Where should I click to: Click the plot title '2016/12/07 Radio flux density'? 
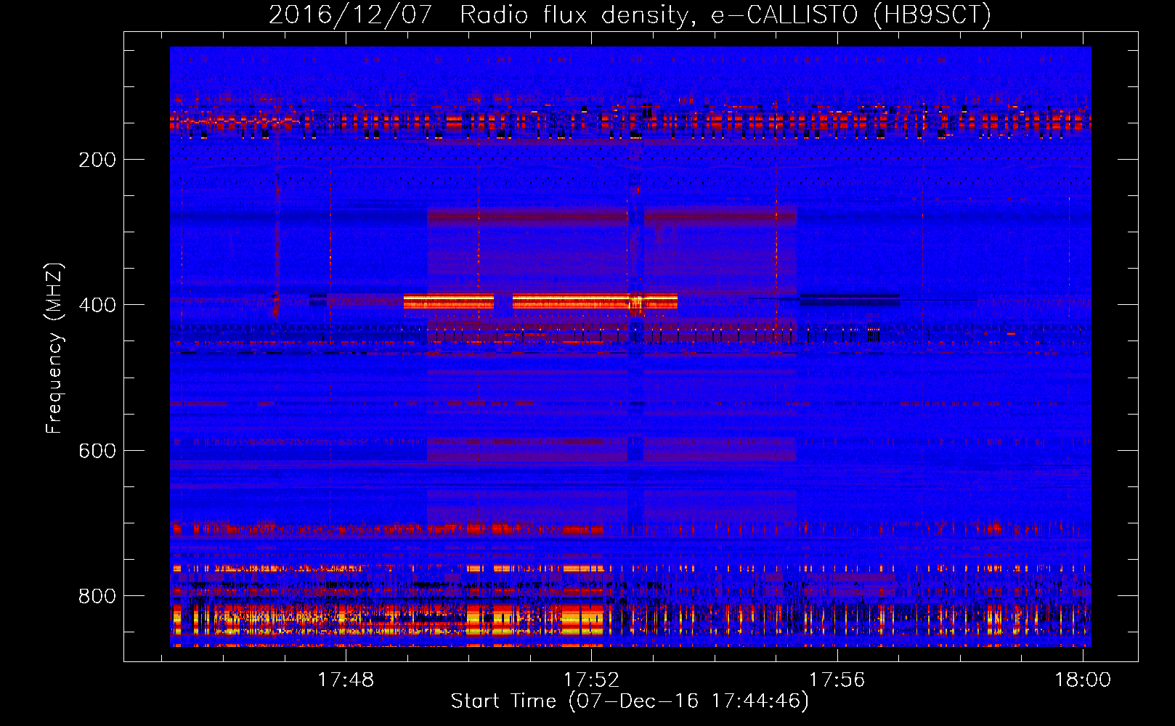(x=630, y=15)
